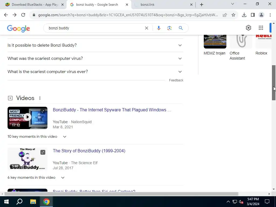Viewport: 276px width, 207px height.
Task: Reload the current Google search page
Action: [x=23, y=15]
